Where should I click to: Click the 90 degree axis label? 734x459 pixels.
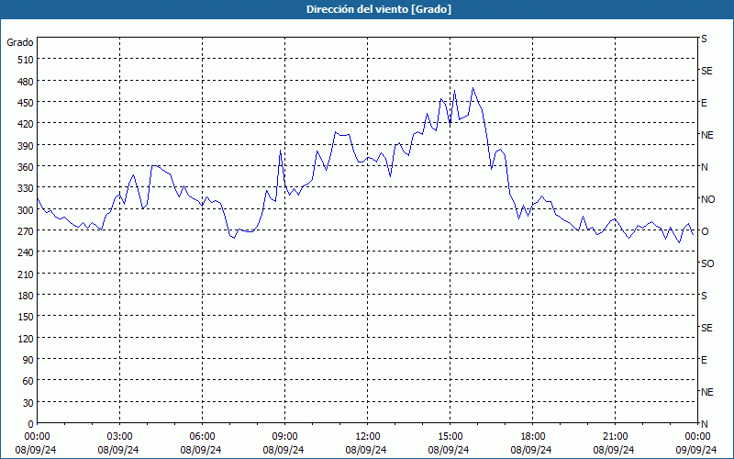tap(29, 360)
